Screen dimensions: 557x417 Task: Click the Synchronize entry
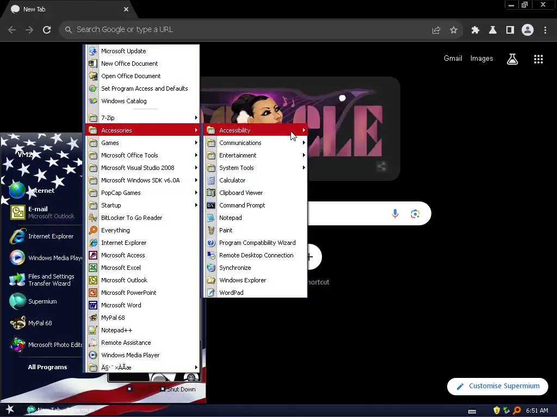[x=256, y=268]
